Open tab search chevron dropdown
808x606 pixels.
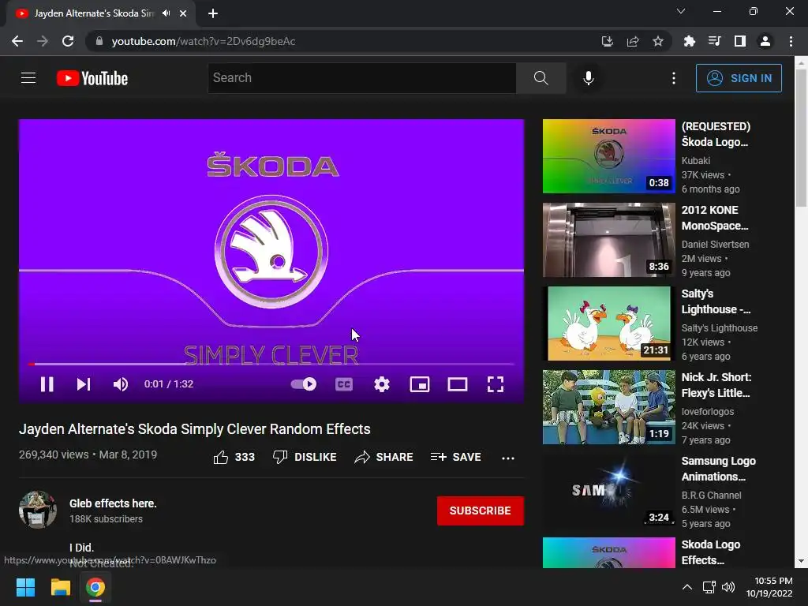681,11
